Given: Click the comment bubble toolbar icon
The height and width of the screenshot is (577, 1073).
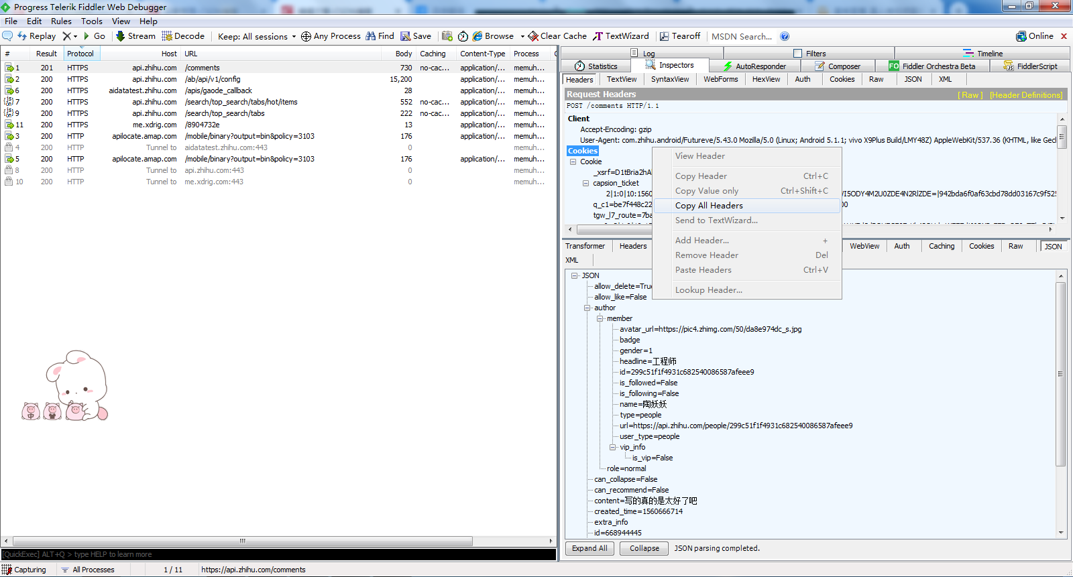Looking at the screenshot, I should (7, 36).
